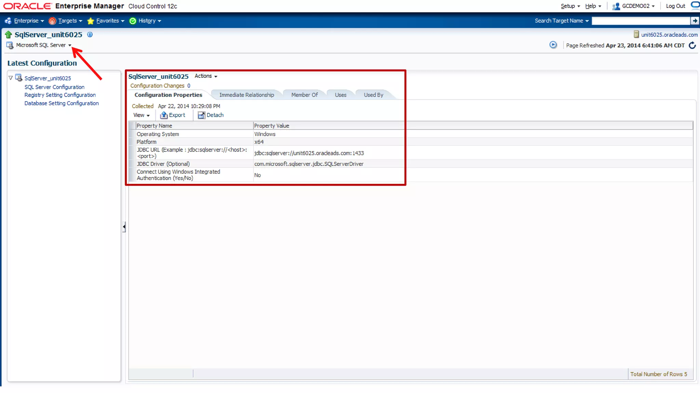Viewport: 700px width, 393px height.
Task: Click the Property Value column header
Action: pos(473,126)
